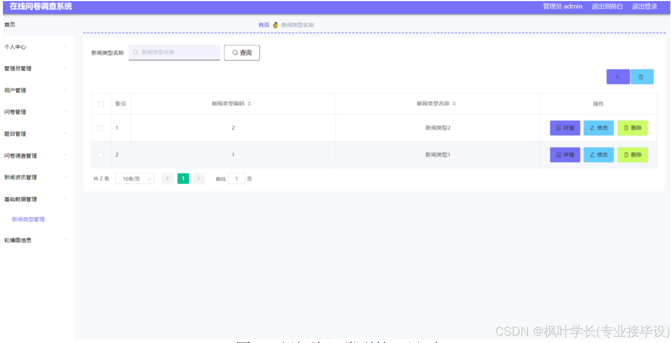Click the 新闻类型2 name cell
Image resolution: width=671 pixels, height=343 pixels.
tap(438, 128)
